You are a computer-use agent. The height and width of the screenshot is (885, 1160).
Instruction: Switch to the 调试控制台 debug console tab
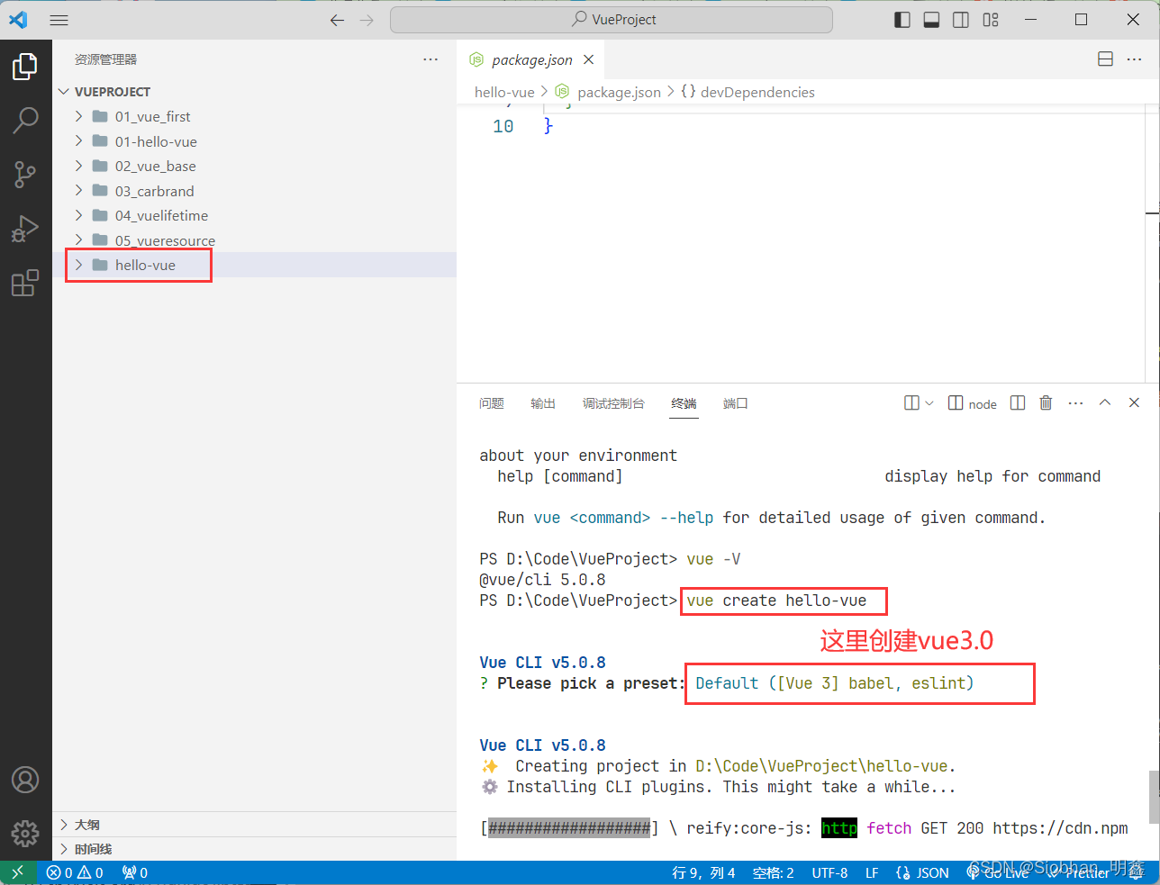(613, 403)
